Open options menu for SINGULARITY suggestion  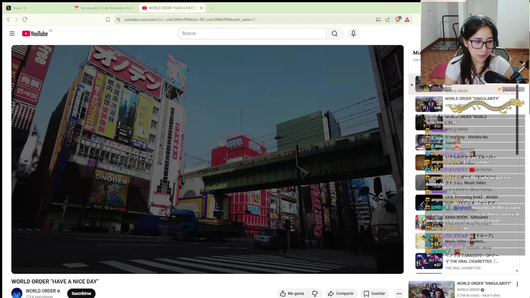(517, 284)
